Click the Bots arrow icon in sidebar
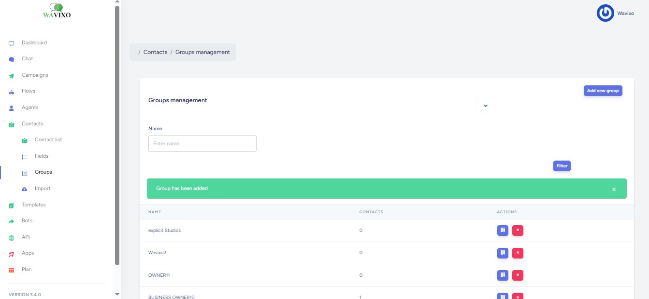Screen dimensions: 649x299 tap(12, 221)
